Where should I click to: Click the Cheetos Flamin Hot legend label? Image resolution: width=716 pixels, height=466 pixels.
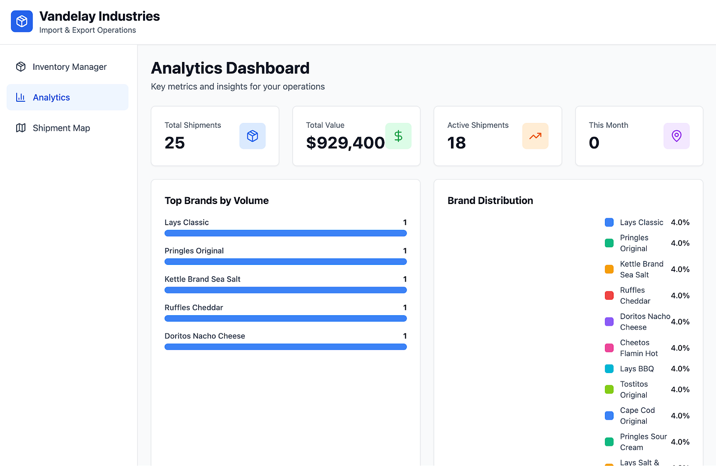pos(639,348)
